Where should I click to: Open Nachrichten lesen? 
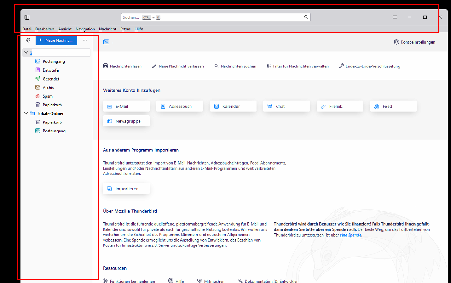122,66
